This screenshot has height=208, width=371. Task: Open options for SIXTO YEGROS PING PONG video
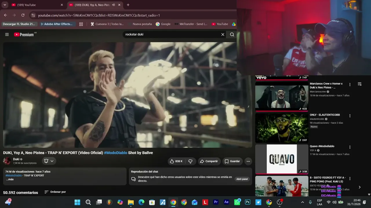coord(350,179)
